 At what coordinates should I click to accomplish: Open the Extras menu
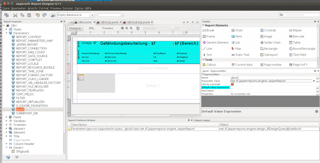(79, 8)
